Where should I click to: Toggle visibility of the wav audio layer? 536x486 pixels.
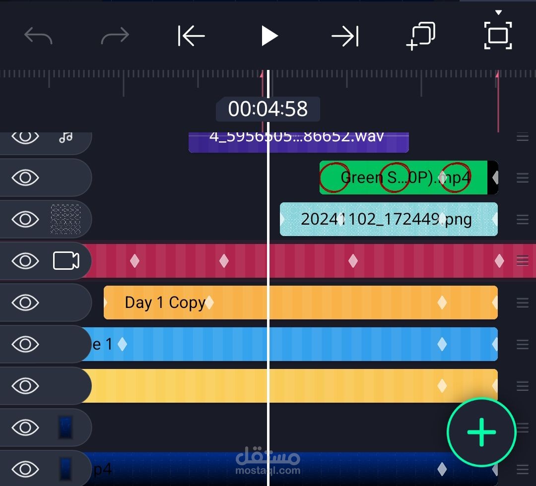click(25, 136)
